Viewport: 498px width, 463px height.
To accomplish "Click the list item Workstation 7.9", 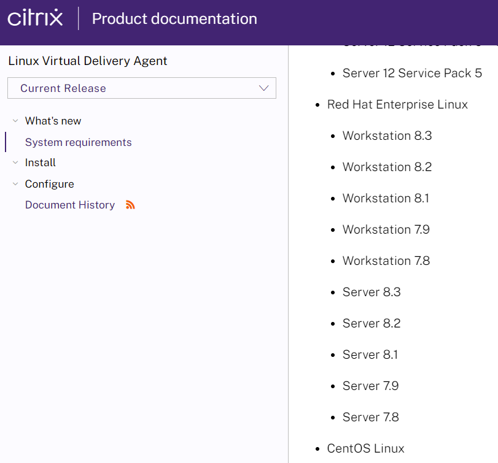I will click(x=386, y=229).
